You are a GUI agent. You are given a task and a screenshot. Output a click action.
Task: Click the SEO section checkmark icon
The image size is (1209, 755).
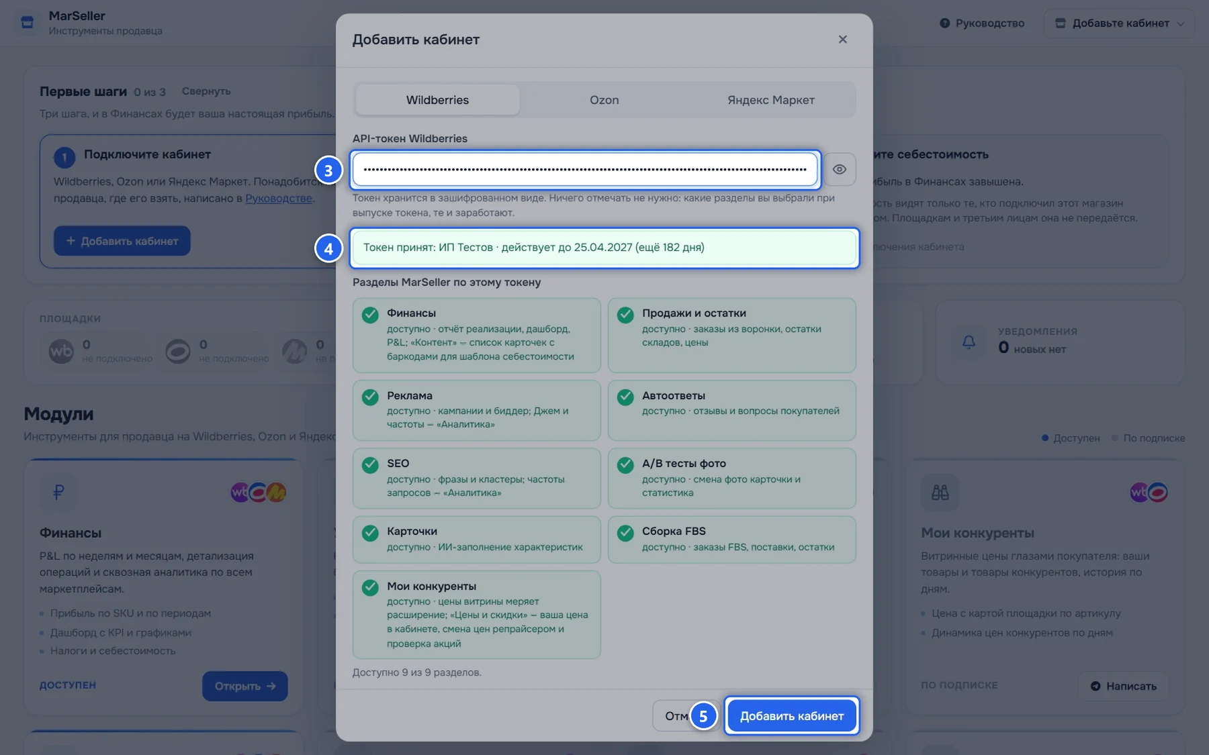(370, 464)
